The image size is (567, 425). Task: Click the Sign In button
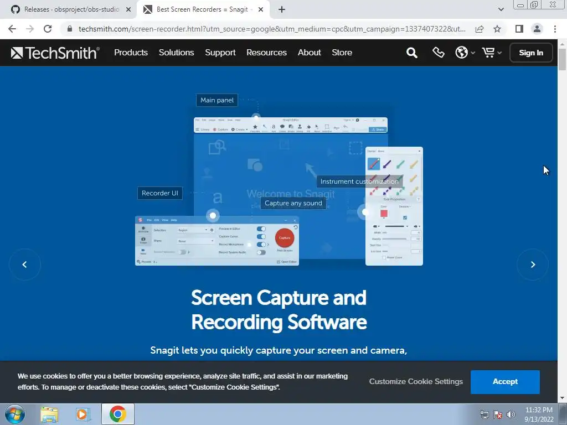click(x=531, y=53)
